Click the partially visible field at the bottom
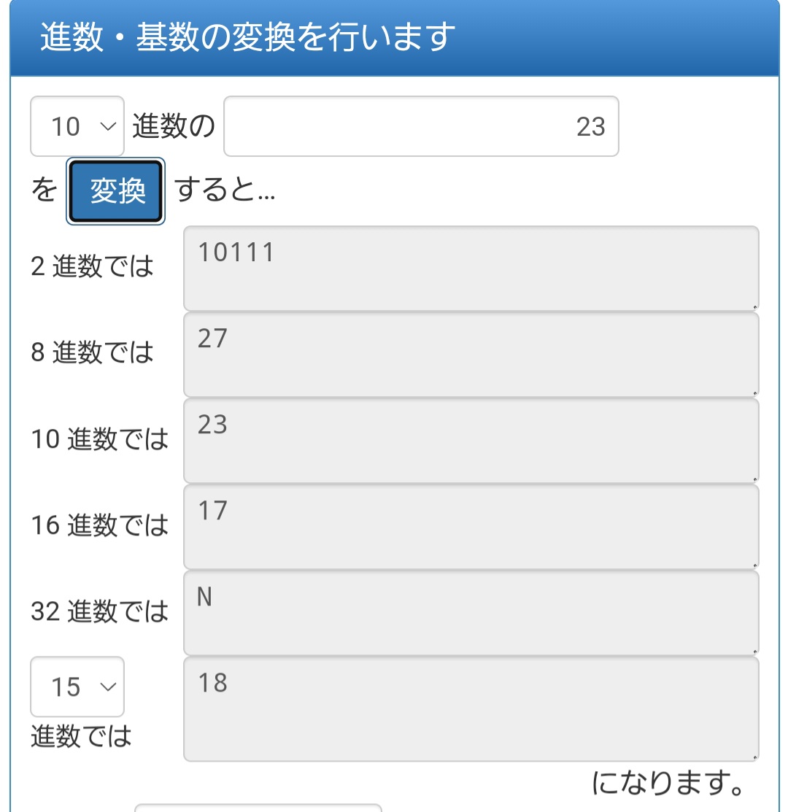 (258, 808)
